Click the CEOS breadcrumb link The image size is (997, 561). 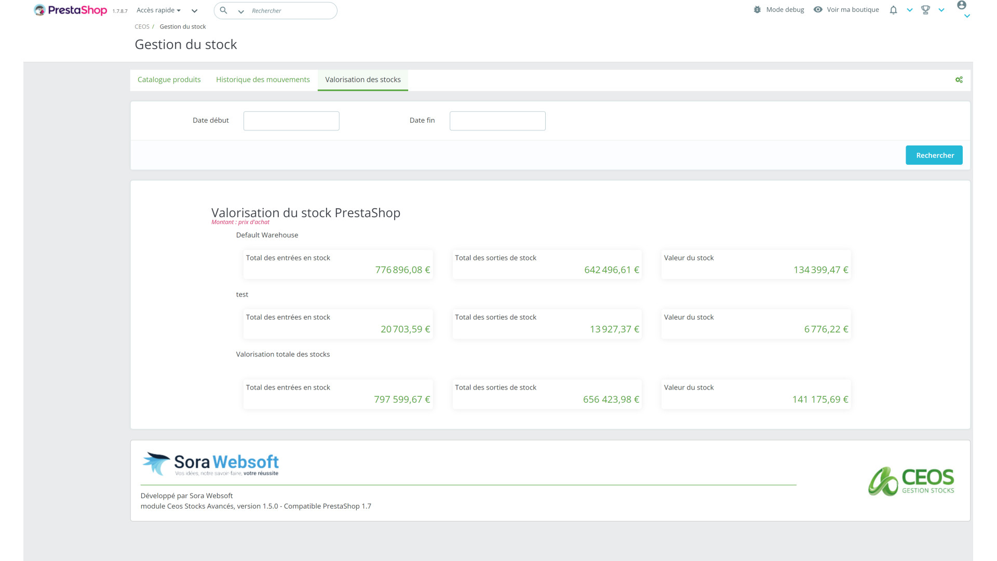point(142,26)
